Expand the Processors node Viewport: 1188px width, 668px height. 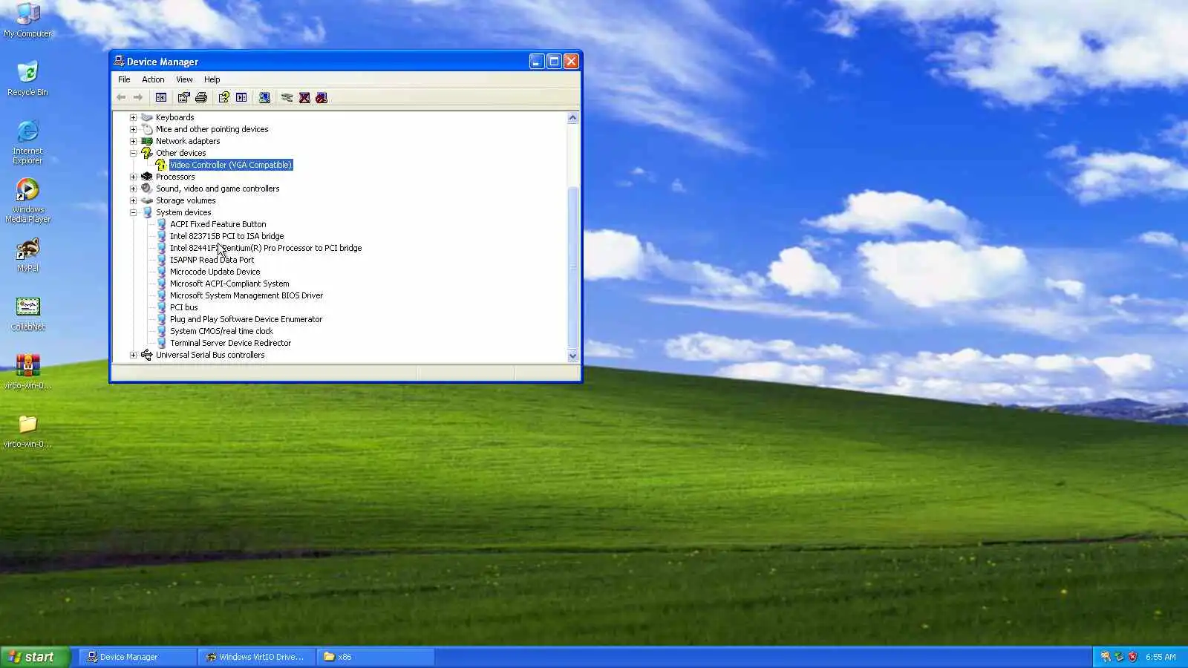click(x=134, y=177)
